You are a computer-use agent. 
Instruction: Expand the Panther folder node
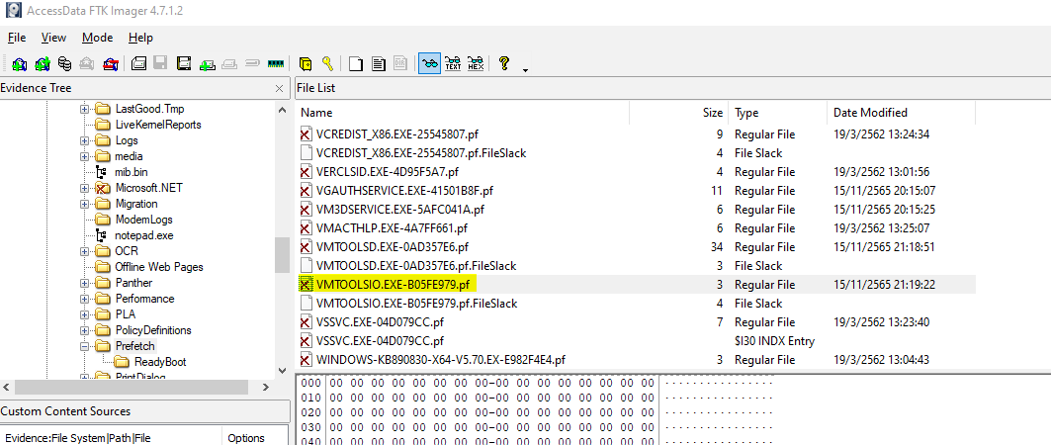tap(84, 283)
